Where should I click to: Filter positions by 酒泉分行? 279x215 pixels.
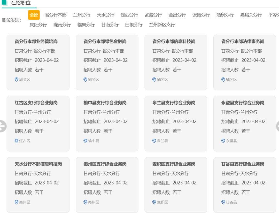pyautogui.click(x=225, y=15)
